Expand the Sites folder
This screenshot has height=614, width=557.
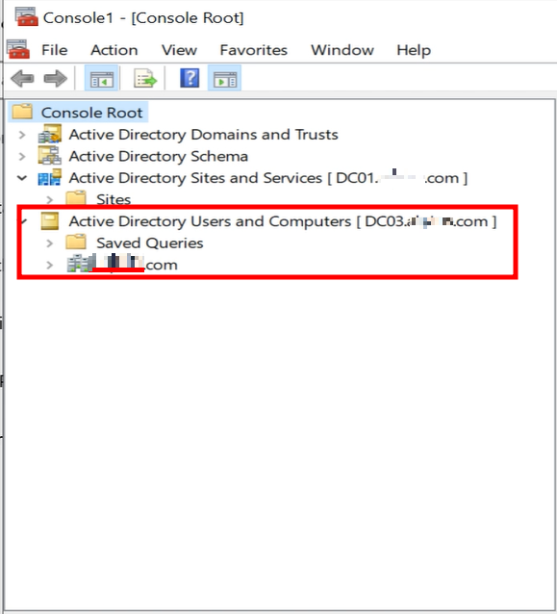point(50,200)
